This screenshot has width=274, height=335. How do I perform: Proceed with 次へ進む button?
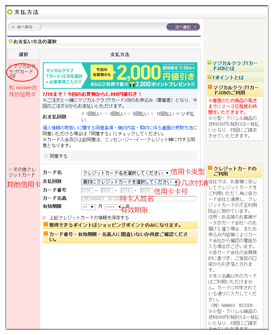(x=183, y=27)
